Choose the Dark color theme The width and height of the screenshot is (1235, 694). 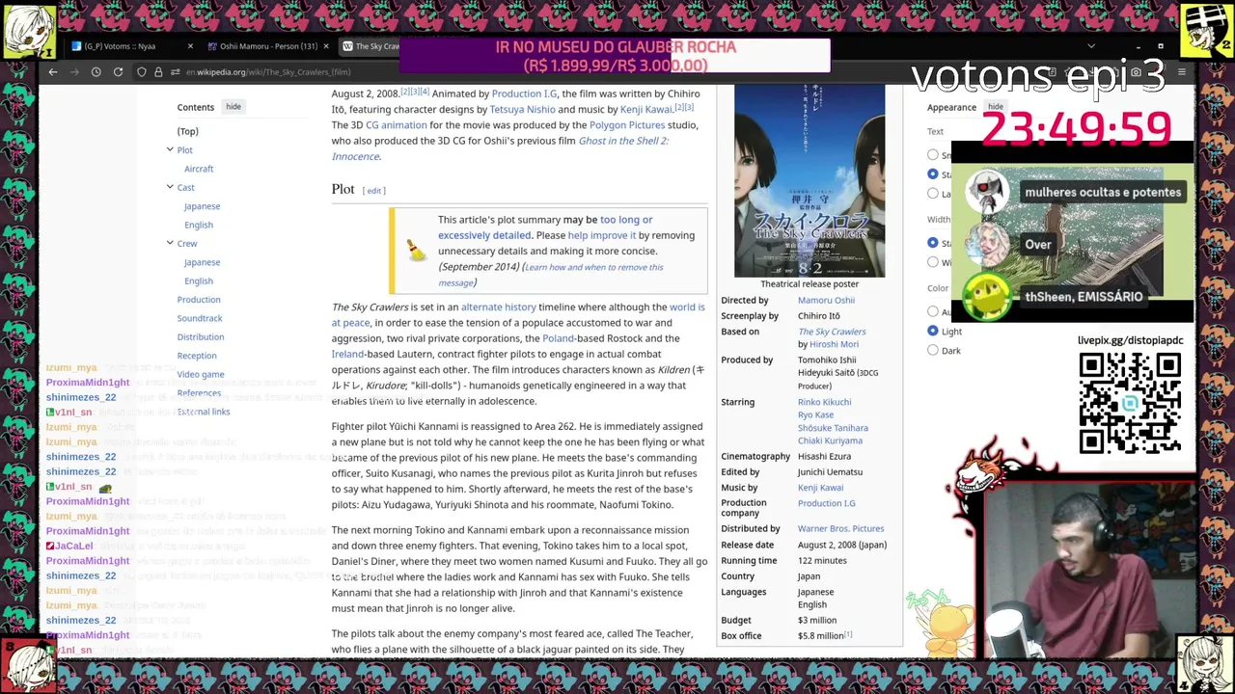point(933,351)
